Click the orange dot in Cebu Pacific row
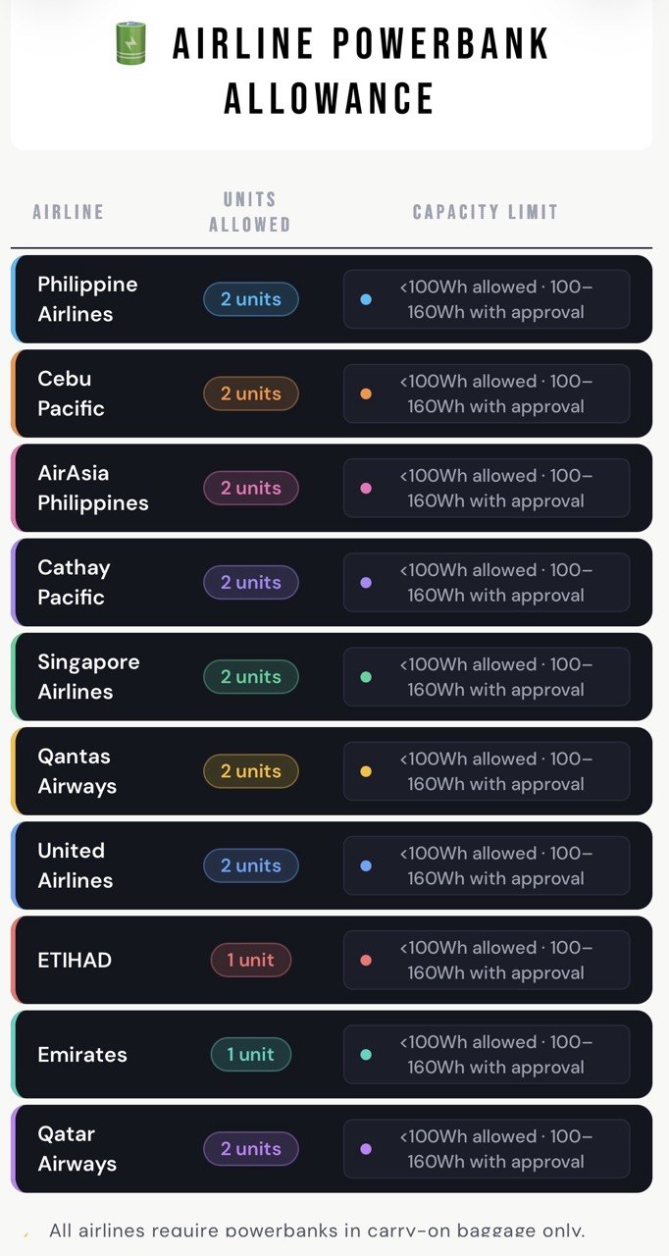 [x=366, y=393]
